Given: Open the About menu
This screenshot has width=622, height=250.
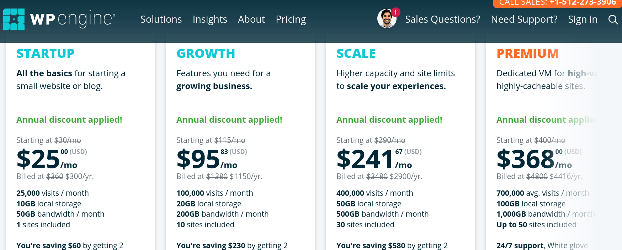Looking at the screenshot, I should [251, 20].
